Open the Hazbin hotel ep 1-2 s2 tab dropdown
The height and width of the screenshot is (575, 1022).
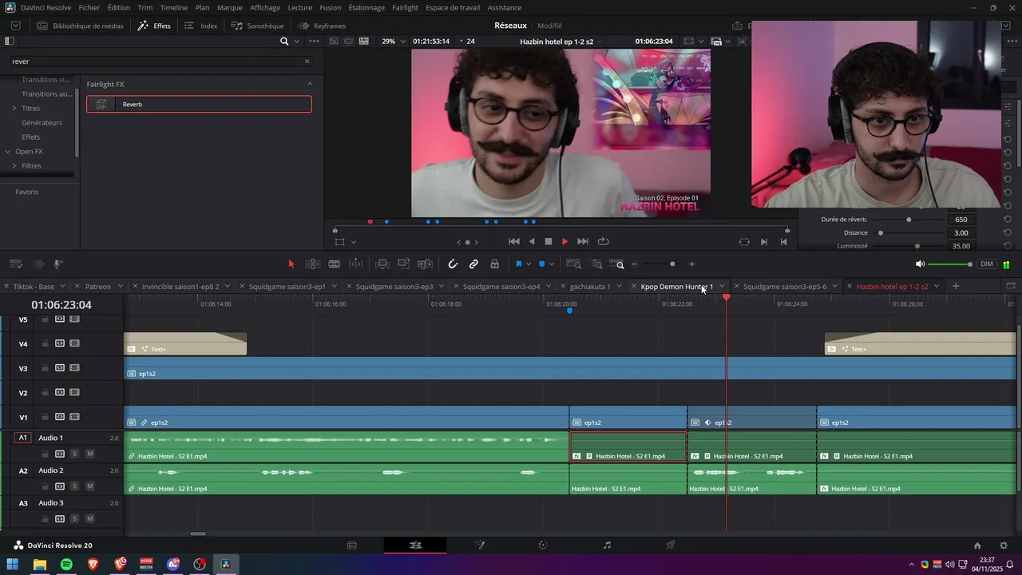[937, 286]
